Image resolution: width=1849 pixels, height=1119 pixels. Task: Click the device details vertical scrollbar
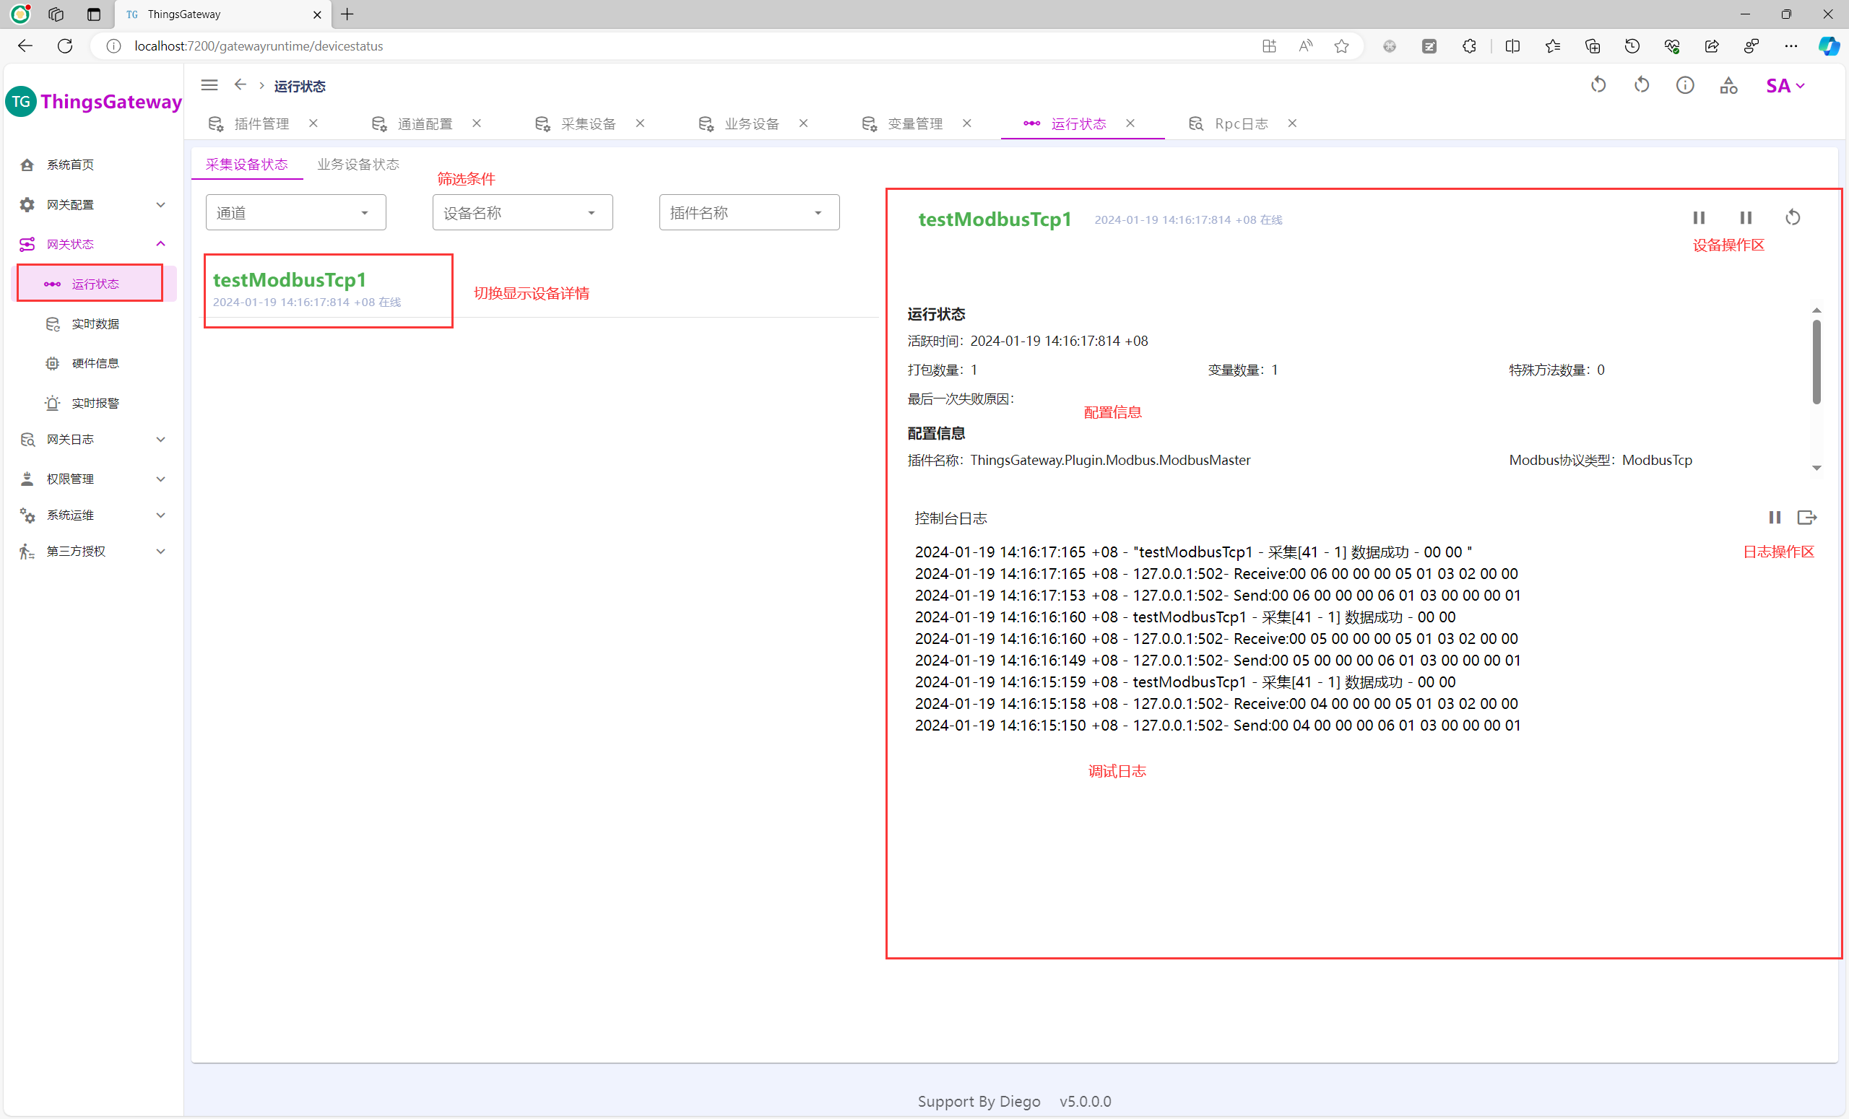coord(1816,362)
